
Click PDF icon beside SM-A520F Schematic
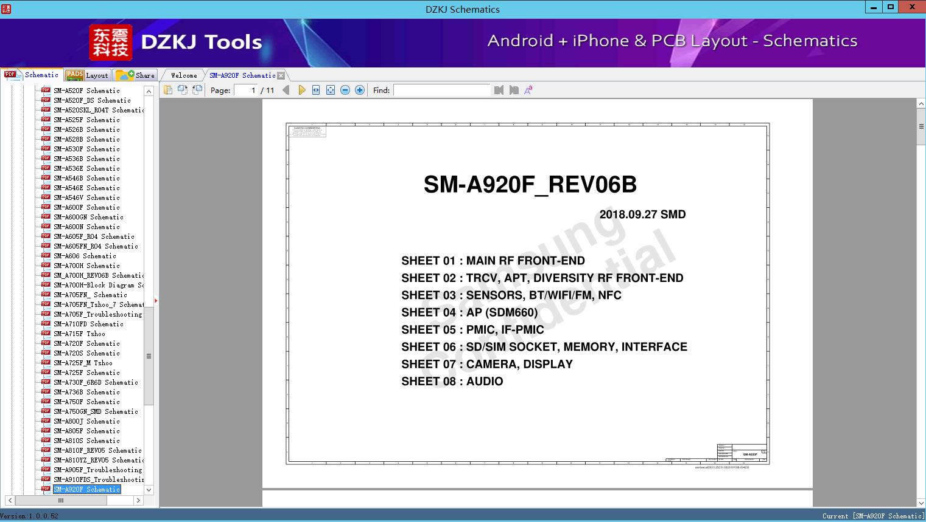pos(46,90)
